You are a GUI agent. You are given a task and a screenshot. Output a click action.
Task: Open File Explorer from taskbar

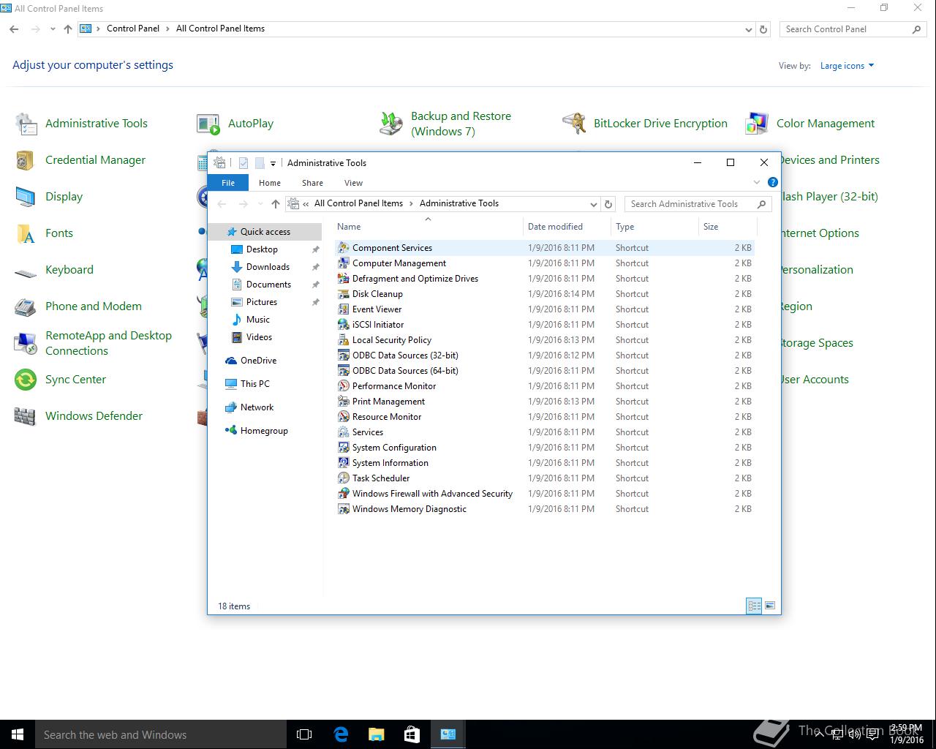pyautogui.click(x=376, y=734)
